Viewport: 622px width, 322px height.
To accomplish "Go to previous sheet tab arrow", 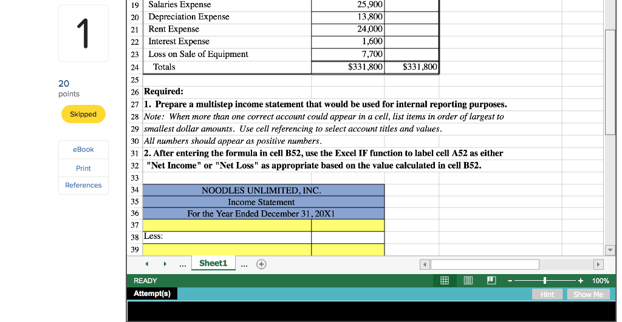I will (x=147, y=264).
